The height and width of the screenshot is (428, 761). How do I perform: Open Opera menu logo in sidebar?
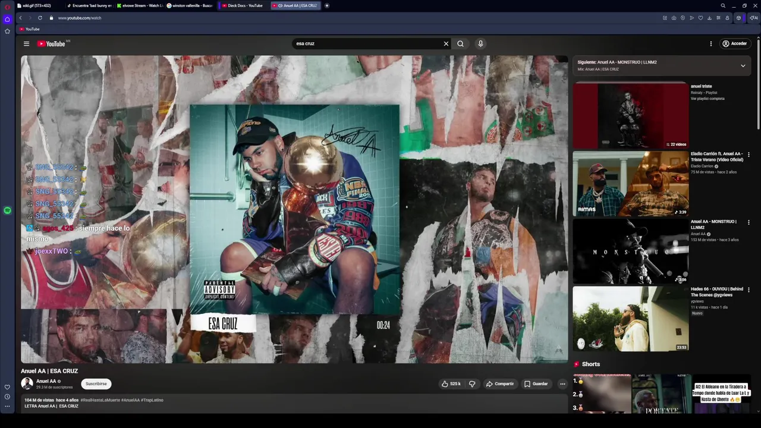[x=7, y=7]
